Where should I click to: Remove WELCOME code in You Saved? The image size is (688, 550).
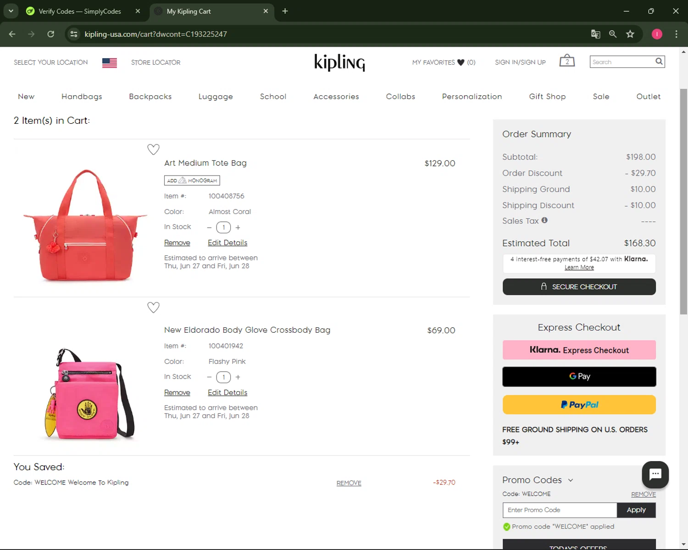point(349,483)
